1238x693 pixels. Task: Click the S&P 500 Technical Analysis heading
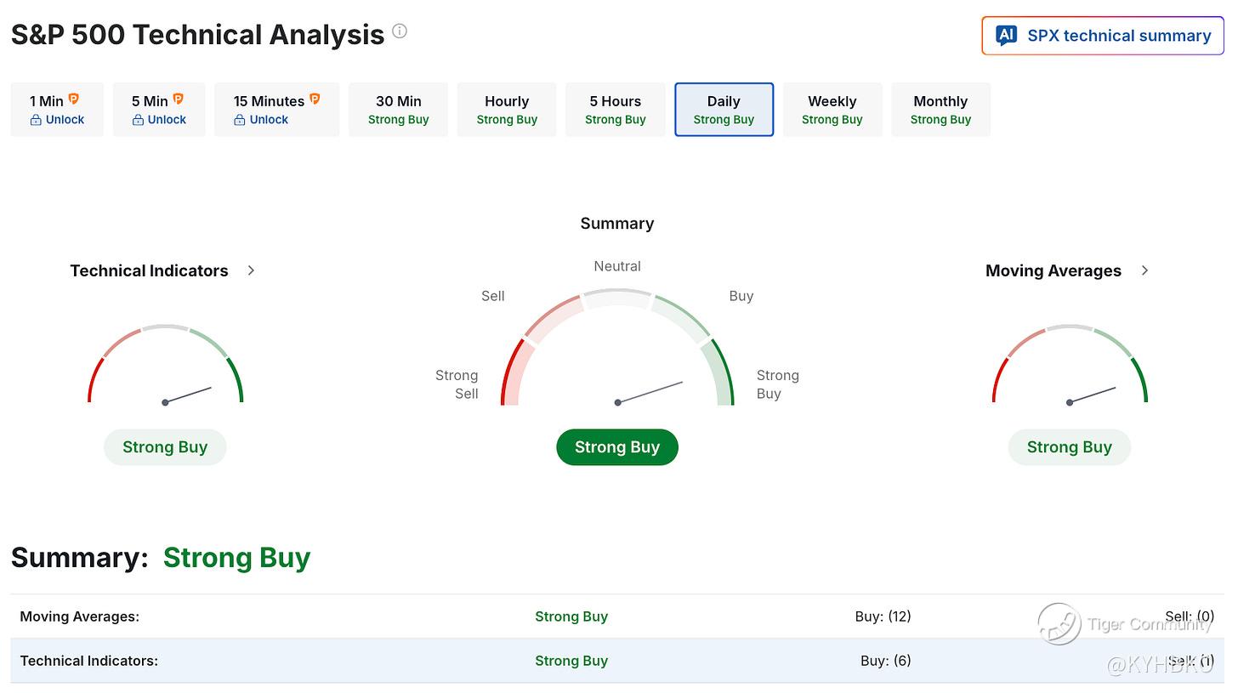198,35
